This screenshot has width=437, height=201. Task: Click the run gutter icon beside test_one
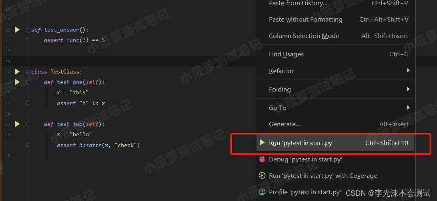coord(17,82)
